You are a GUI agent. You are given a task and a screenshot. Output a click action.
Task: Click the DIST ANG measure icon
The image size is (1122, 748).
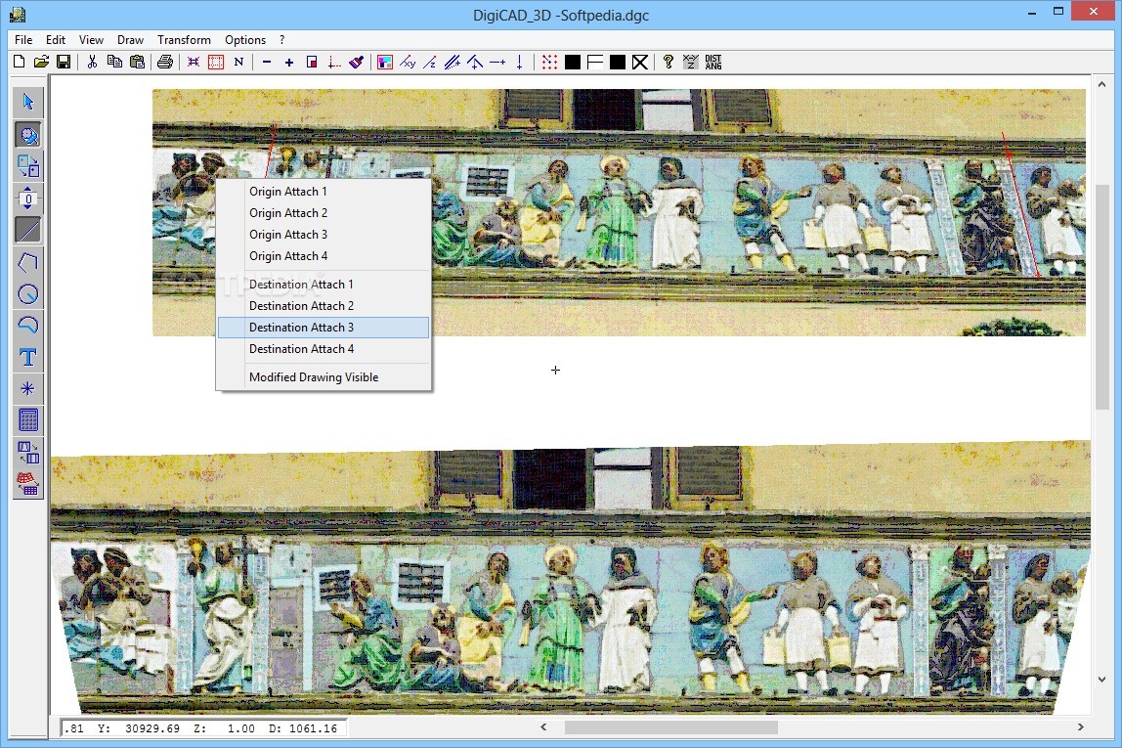click(x=713, y=63)
